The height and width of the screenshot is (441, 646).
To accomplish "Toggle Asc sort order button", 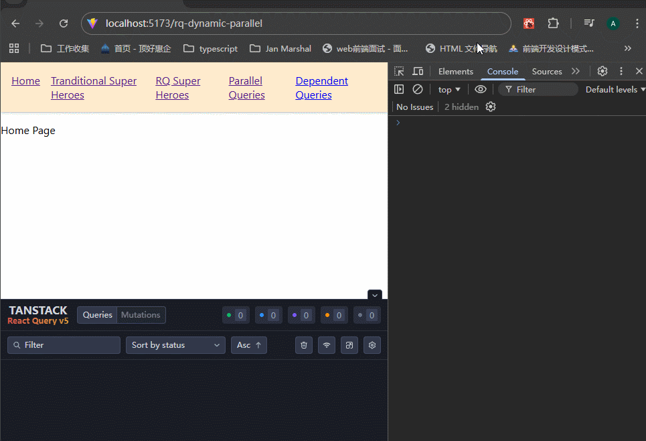I will point(249,345).
